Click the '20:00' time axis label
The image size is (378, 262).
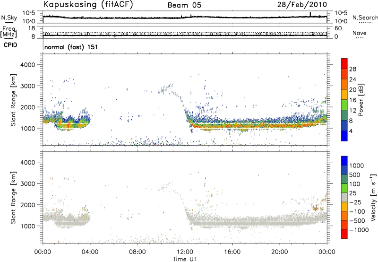pyautogui.click(x=280, y=252)
